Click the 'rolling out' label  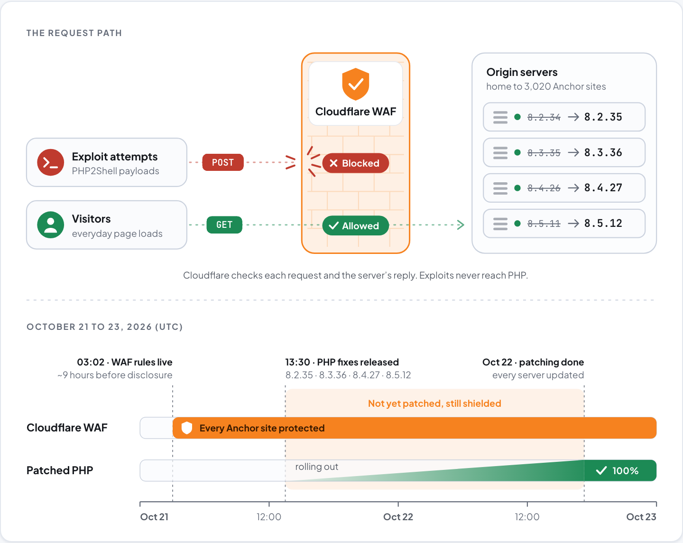[317, 467]
